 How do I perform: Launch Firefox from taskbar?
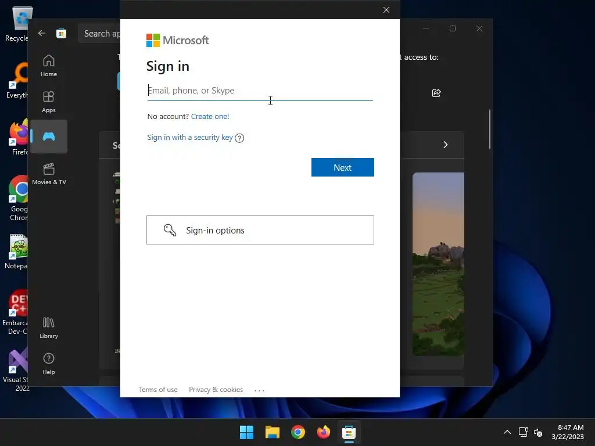324,432
